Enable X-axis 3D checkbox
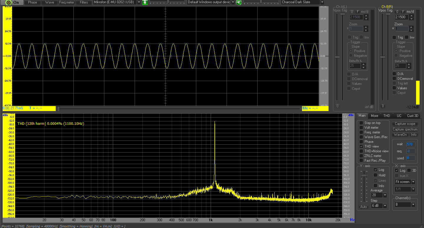The image size is (424, 228). pos(409,171)
